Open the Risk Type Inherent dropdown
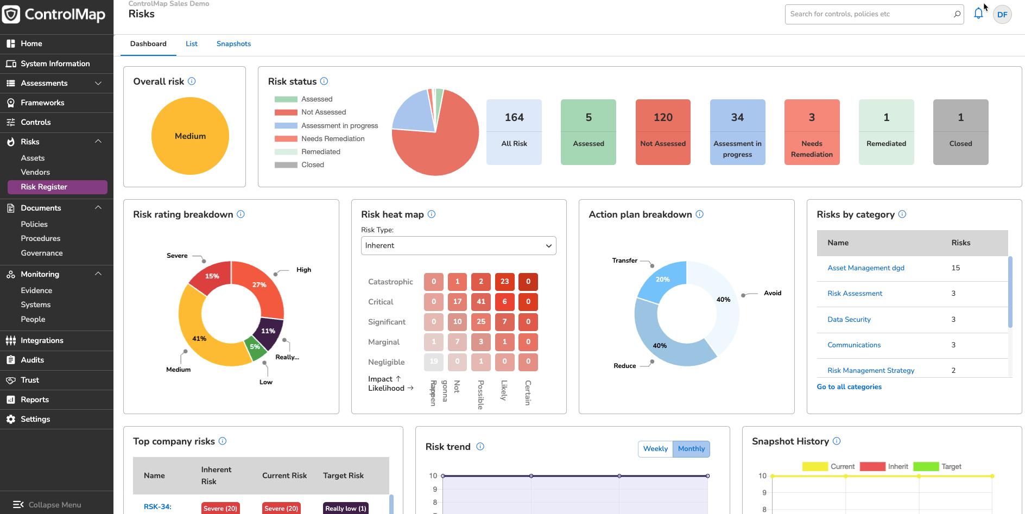Screen dimensions: 1025x514 pyautogui.click(x=458, y=246)
